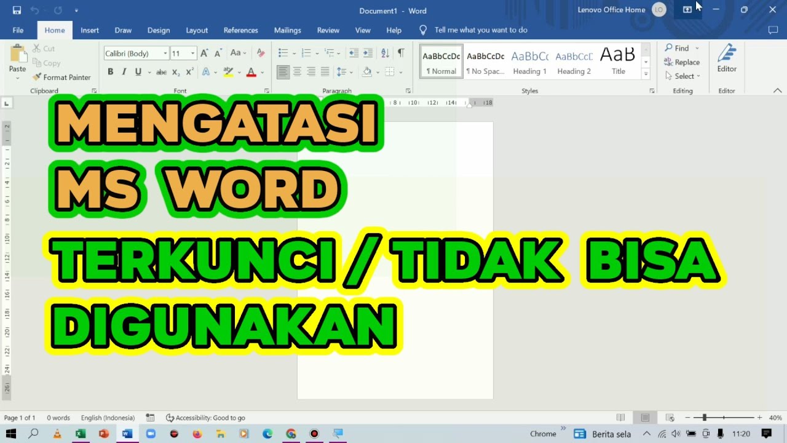Justify the paragraph text
Viewport: 787px width, 443px height.
pos(325,72)
